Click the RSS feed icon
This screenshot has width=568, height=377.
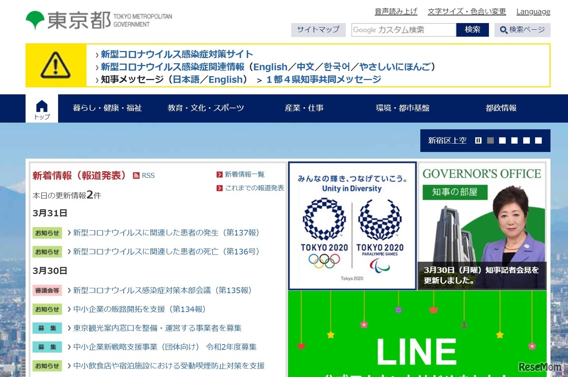click(136, 175)
